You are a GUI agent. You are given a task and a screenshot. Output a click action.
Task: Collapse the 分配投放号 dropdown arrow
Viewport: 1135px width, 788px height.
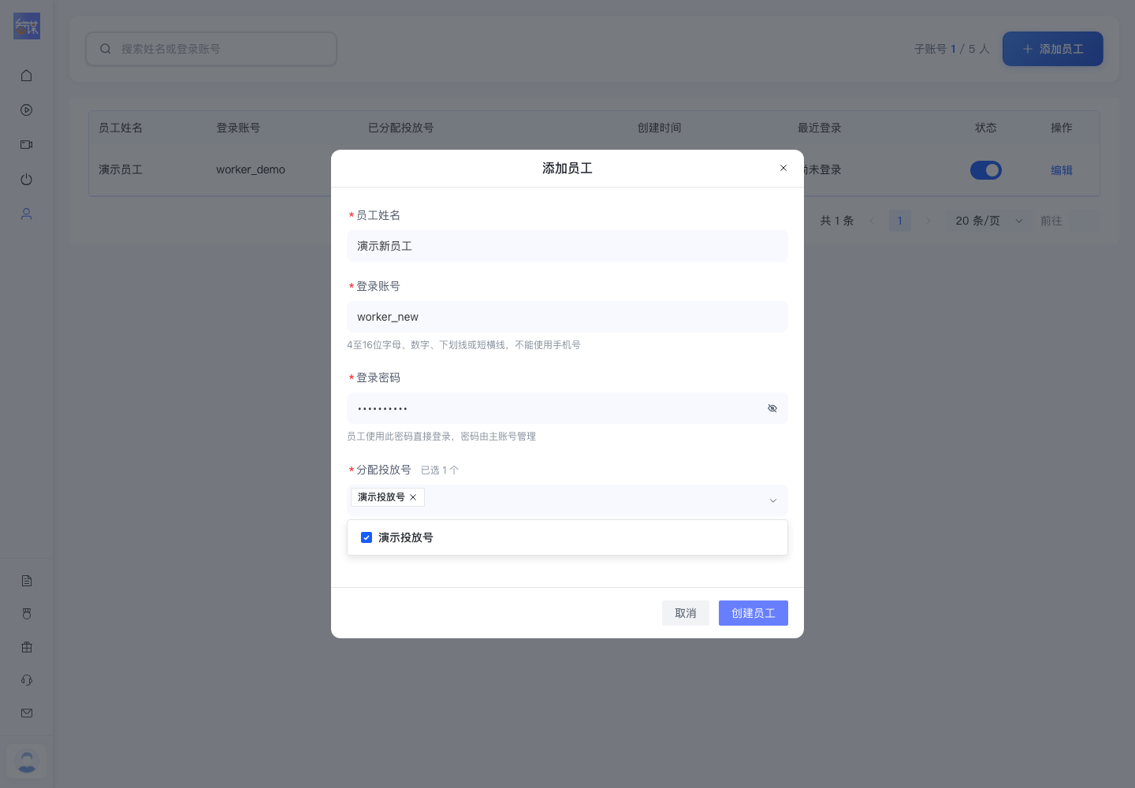click(773, 500)
